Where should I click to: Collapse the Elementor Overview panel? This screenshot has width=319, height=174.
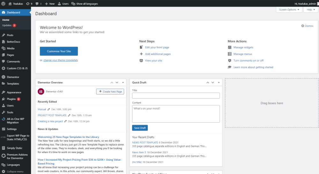(x=123, y=82)
